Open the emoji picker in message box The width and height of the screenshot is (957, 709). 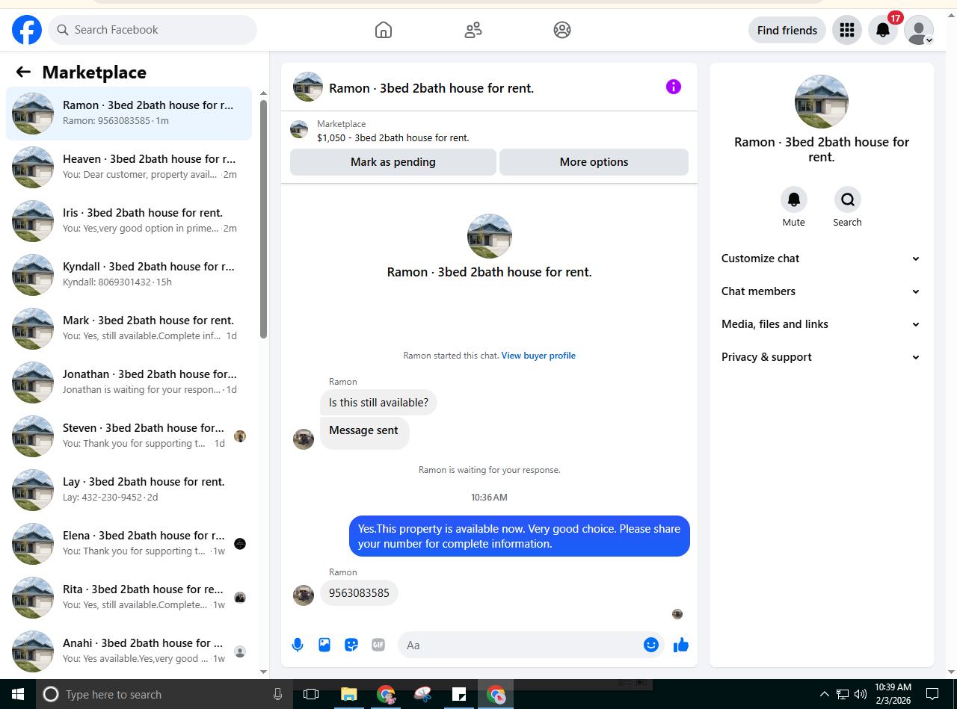(651, 645)
